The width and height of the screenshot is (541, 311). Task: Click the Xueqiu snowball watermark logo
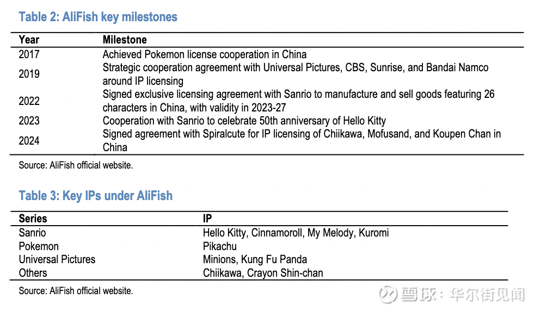click(x=388, y=295)
